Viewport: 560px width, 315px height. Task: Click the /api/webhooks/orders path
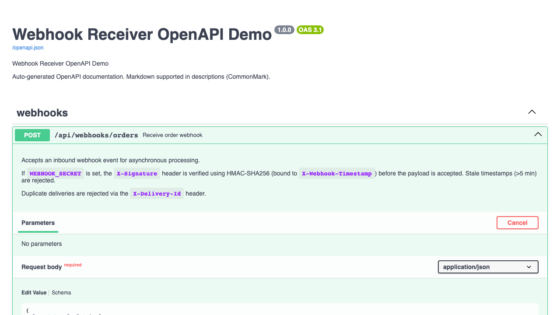click(96, 135)
